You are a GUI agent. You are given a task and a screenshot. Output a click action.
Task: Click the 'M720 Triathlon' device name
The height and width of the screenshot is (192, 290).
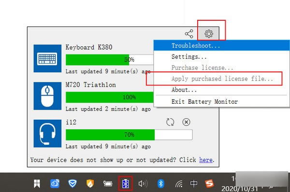point(91,85)
